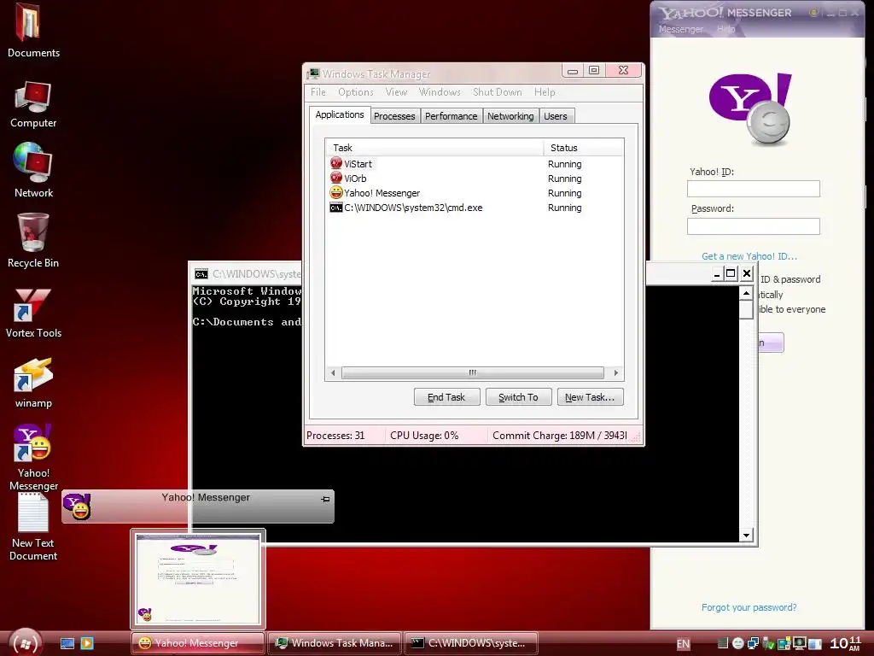Image resolution: width=874 pixels, height=656 pixels.
Task: Open the View menu in Task Manager
Action: click(x=396, y=92)
